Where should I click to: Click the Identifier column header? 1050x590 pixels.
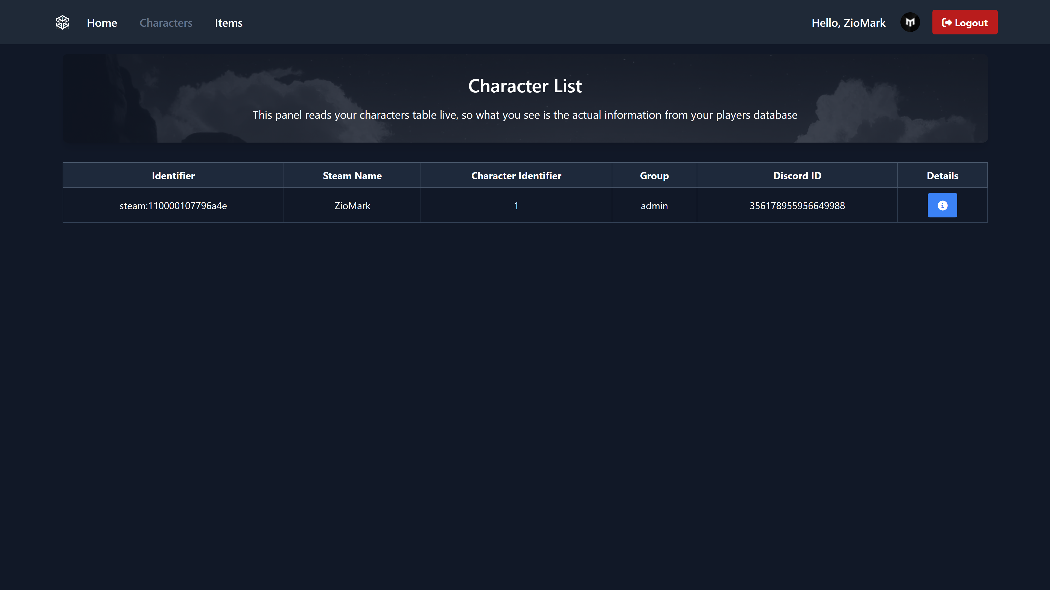pyautogui.click(x=173, y=175)
